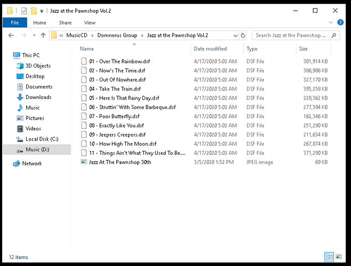Click the MusicCD breadcrumb
351x266 pixels.
tap(77, 35)
